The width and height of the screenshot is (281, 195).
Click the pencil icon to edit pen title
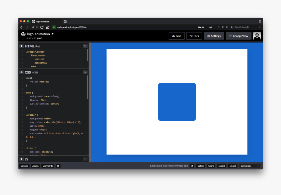(53, 34)
